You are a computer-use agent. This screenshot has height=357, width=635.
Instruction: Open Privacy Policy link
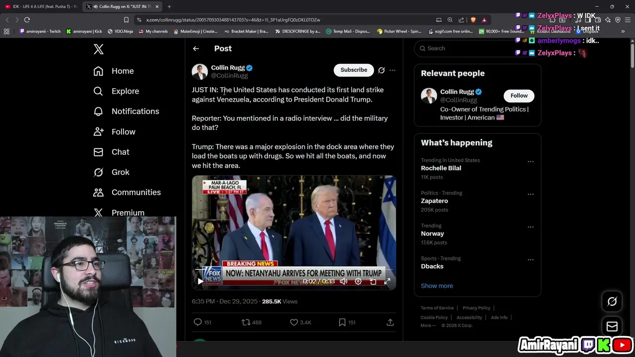tap(476, 308)
